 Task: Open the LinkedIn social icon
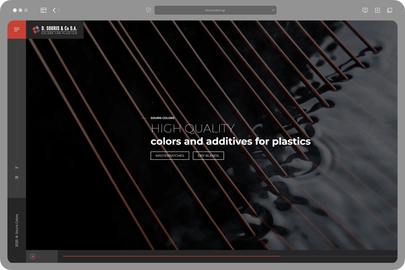pos(17,167)
